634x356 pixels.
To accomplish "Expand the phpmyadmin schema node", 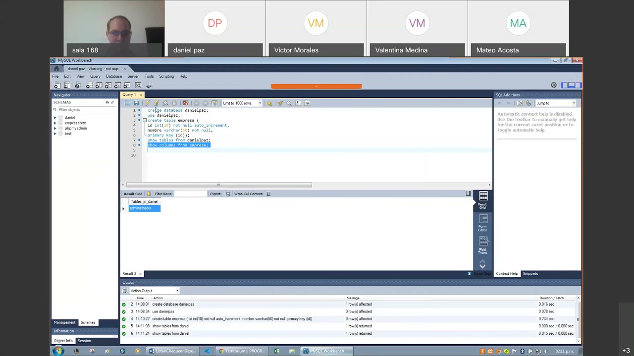I will (x=55, y=129).
